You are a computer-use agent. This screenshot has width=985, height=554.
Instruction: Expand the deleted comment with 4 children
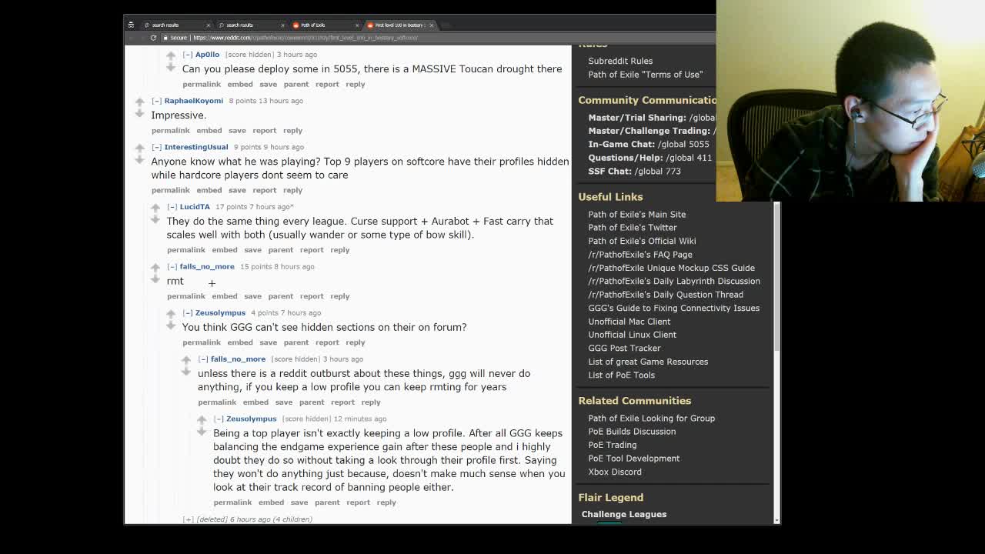pyautogui.click(x=188, y=519)
